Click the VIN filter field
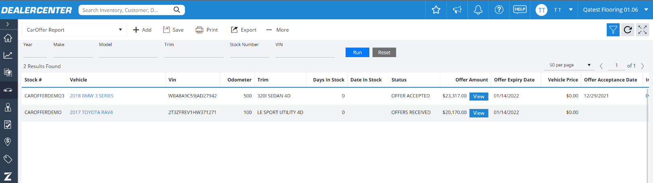This screenshot has height=183, width=653. (x=305, y=53)
